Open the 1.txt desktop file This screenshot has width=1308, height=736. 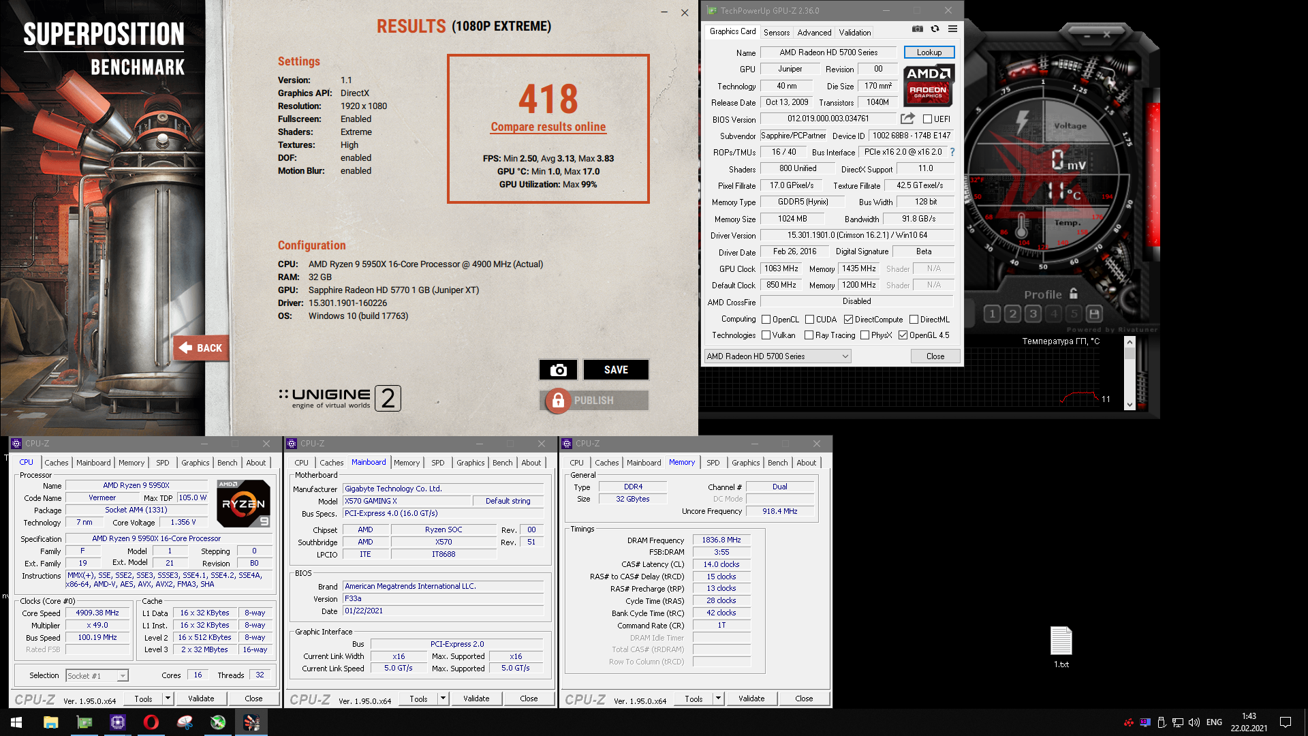click(x=1061, y=647)
